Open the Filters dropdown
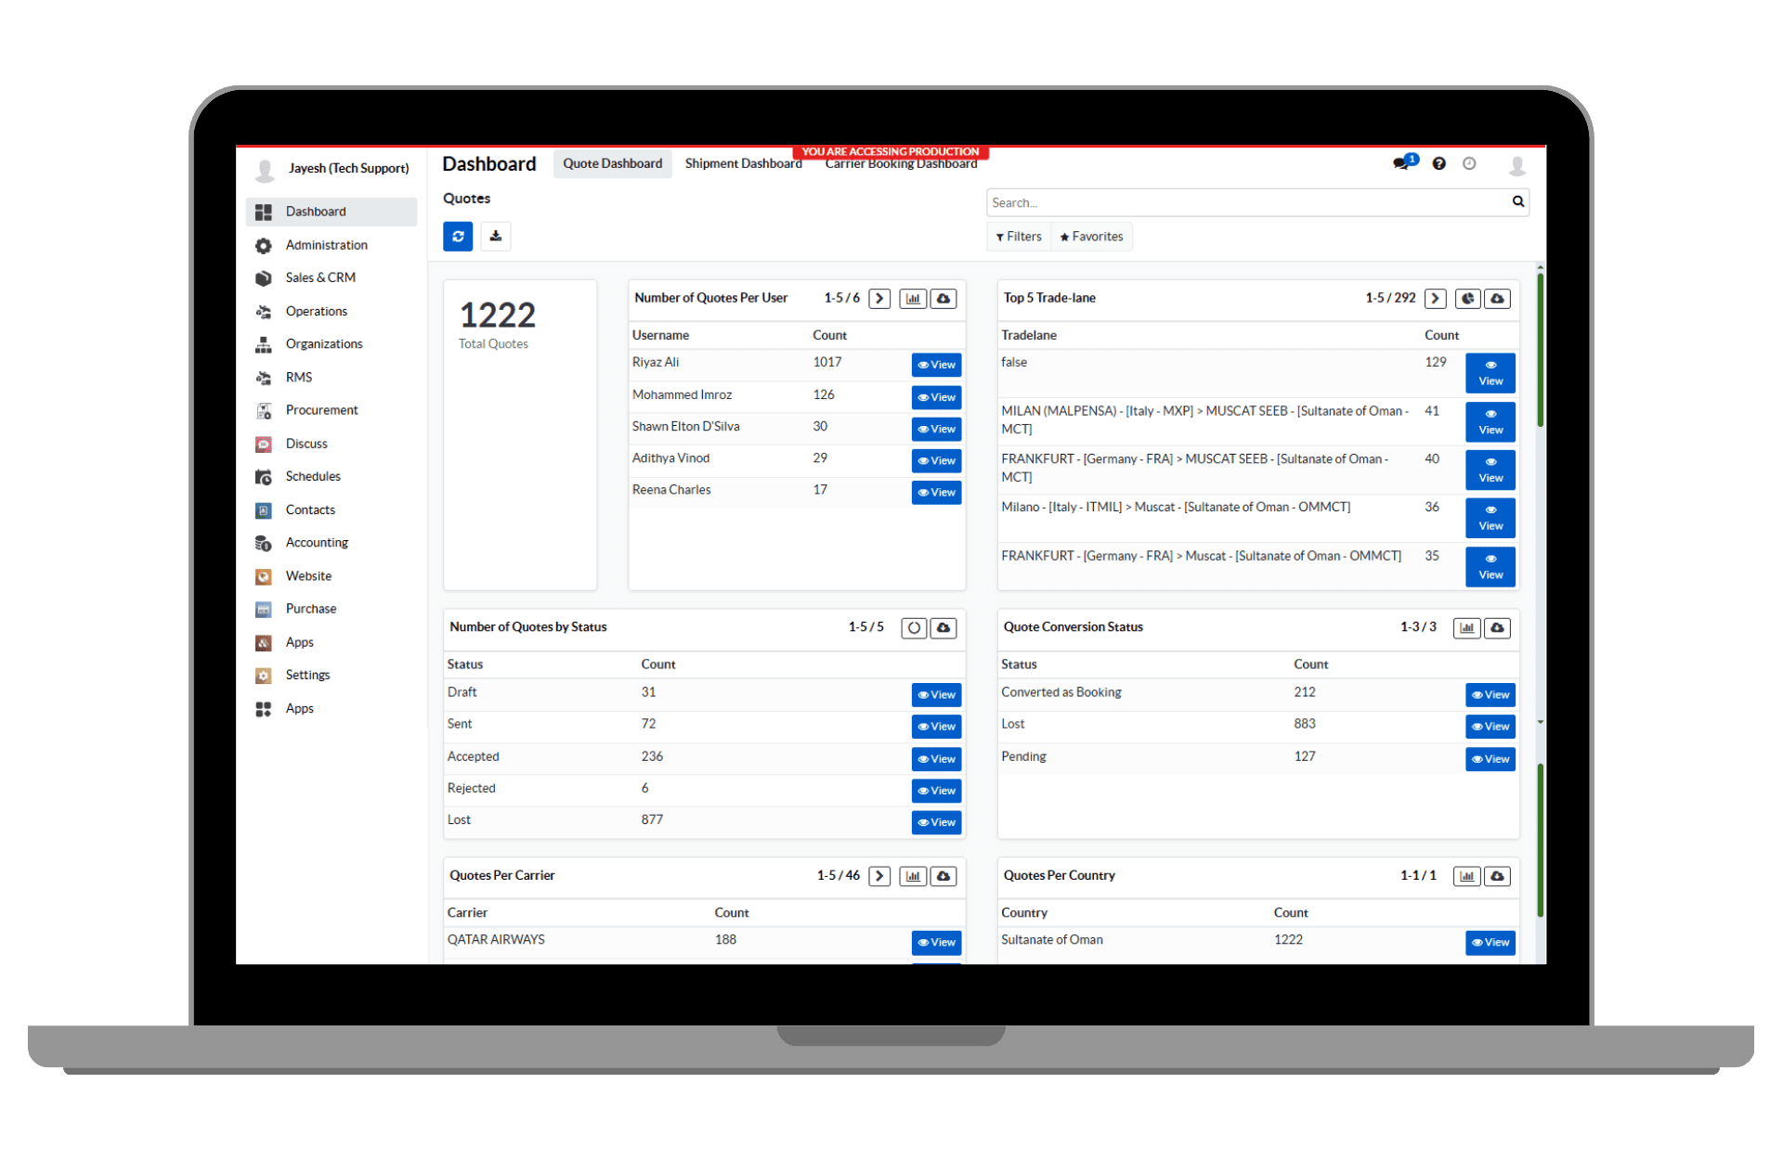 (1019, 237)
